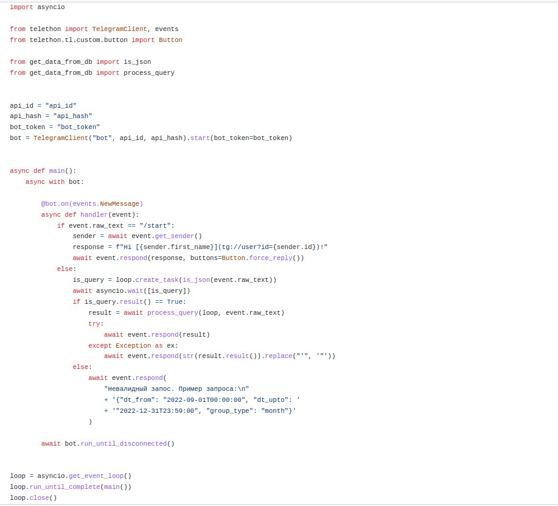The height and width of the screenshot is (506, 558).
Task: Click the line with loop.create_task(is_json
Action: pos(175,280)
